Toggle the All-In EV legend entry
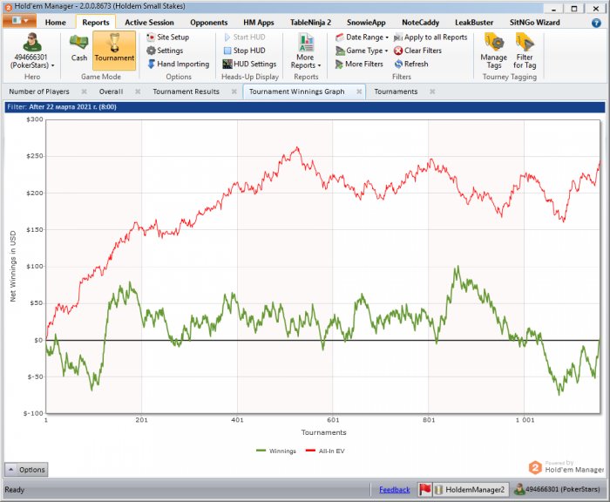The width and height of the screenshot is (610, 502). click(325, 451)
